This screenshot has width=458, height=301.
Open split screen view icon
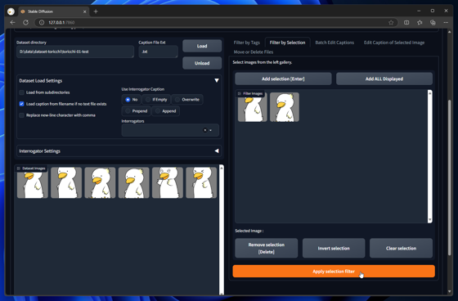[406, 23]
